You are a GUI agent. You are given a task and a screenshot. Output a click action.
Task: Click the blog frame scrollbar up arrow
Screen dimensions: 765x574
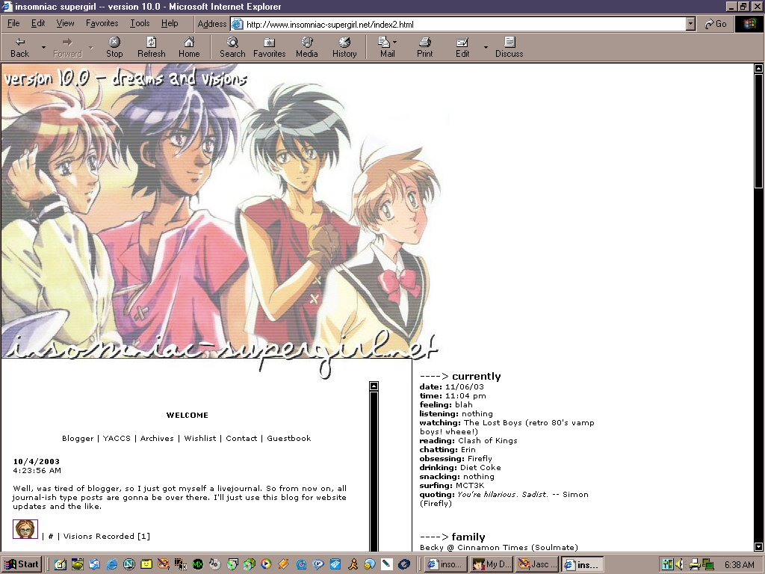coord(374,386)
